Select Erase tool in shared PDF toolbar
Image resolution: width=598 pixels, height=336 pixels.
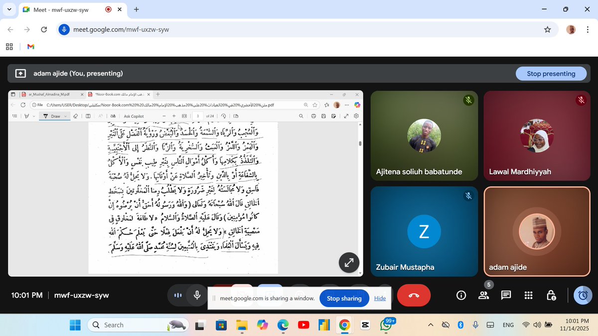[x=75, y=116]
